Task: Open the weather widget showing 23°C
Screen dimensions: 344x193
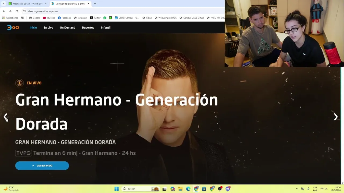Action: tap(11, 189)
